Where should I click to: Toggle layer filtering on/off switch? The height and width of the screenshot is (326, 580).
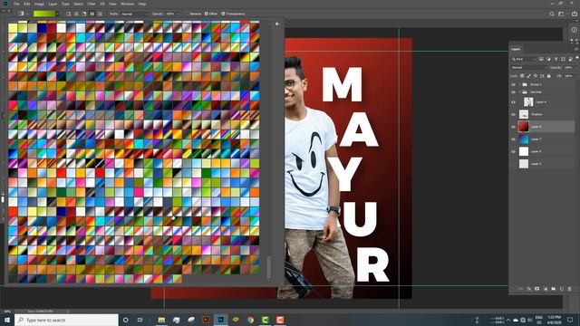[x=577, y=58]
